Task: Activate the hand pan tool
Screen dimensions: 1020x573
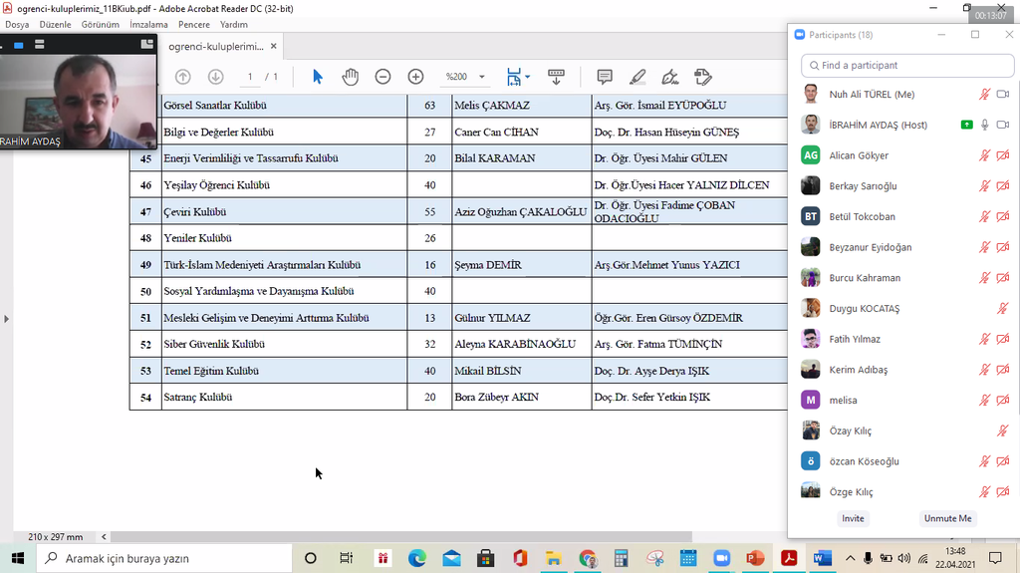Action: pyautogui.click(x=350, y=77)
